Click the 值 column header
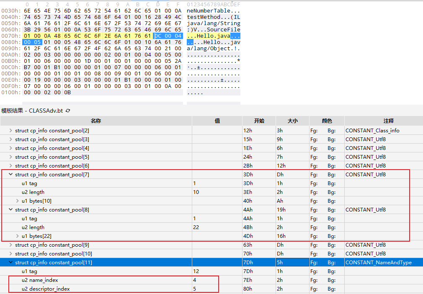 pyautogui.click(x=217, y=121)
